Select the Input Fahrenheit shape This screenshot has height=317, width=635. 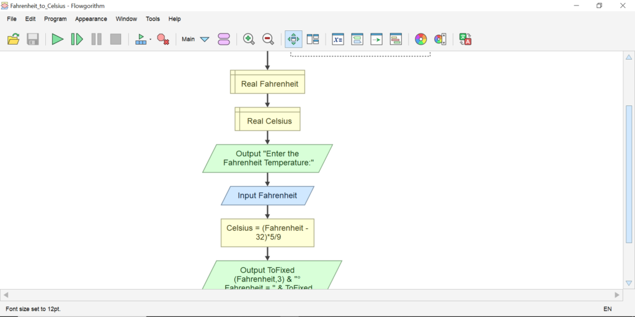coord(267,195)
